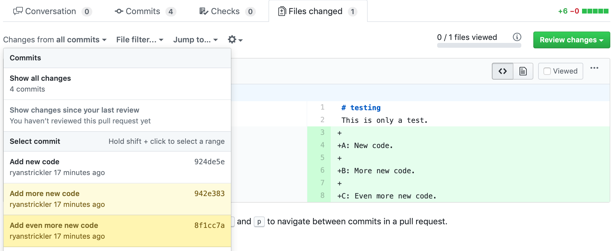Select commit 942e383 Add more new code

point(117,199)
